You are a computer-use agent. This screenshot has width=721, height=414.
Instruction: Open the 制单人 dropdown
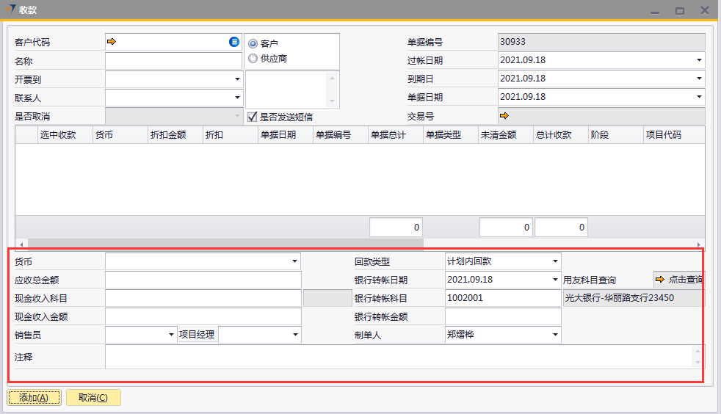(x=554, y=335)
